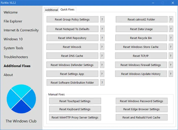Click Reset Windows Firewall Settings button
Screen dimensions: 178x130
click(x=141, y=65)
